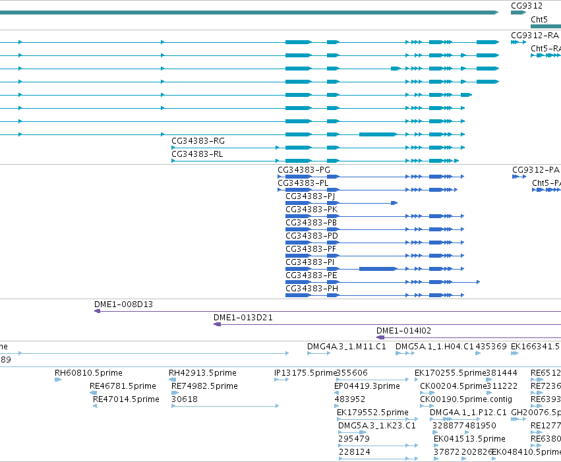Click the RE46781.5prime EST label
Image resolution: width=561 pixels, height=462 pixels.
click(123, 387)
